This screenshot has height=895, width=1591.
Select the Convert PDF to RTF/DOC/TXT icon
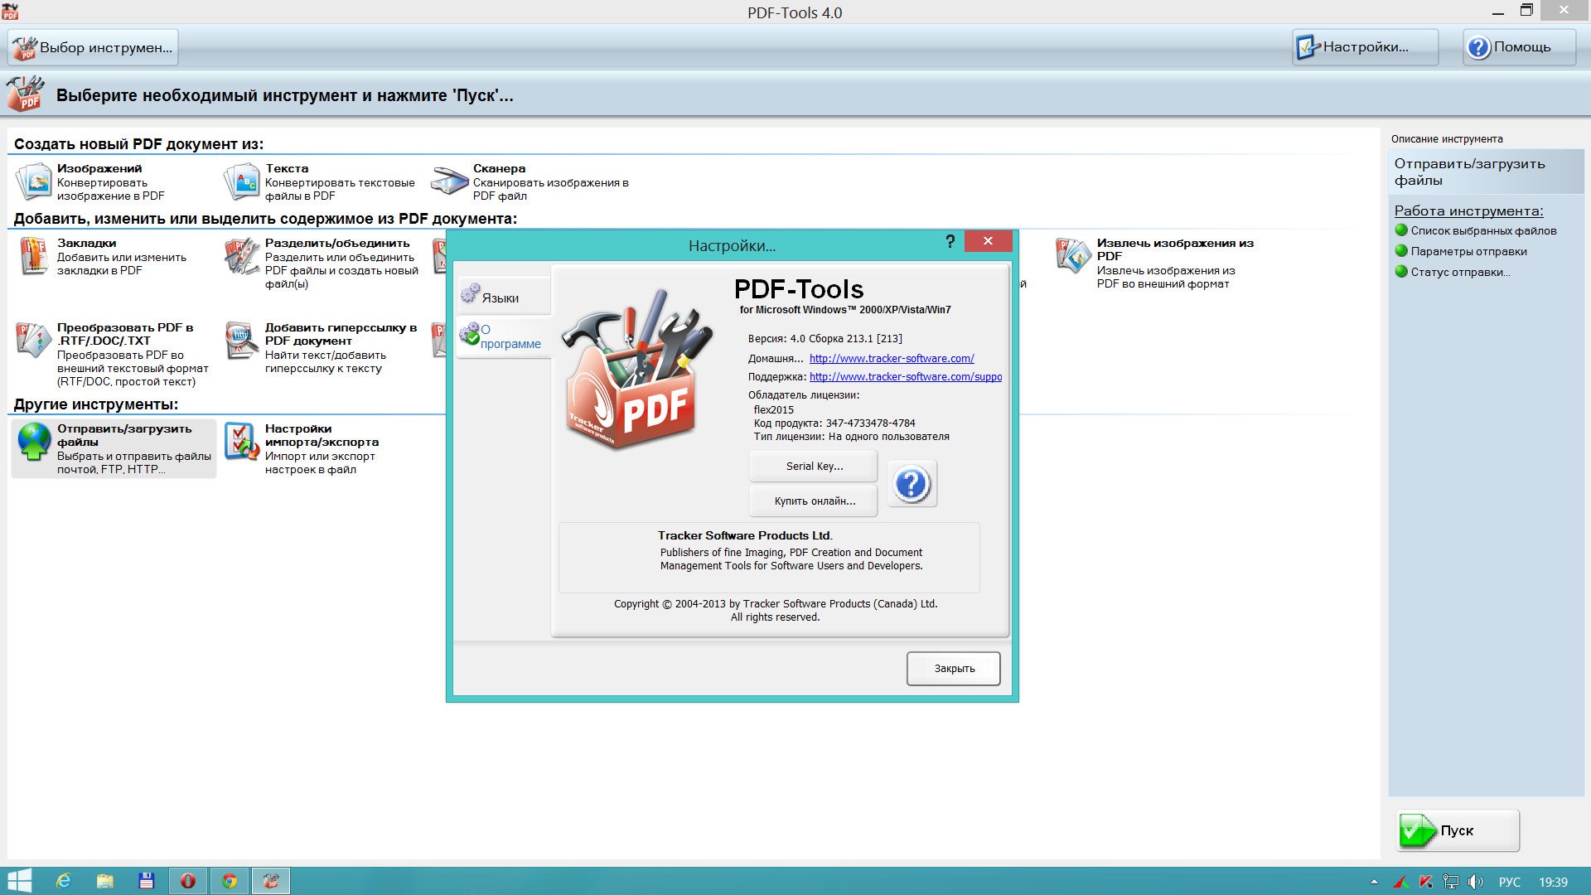(x=34, y=340)
